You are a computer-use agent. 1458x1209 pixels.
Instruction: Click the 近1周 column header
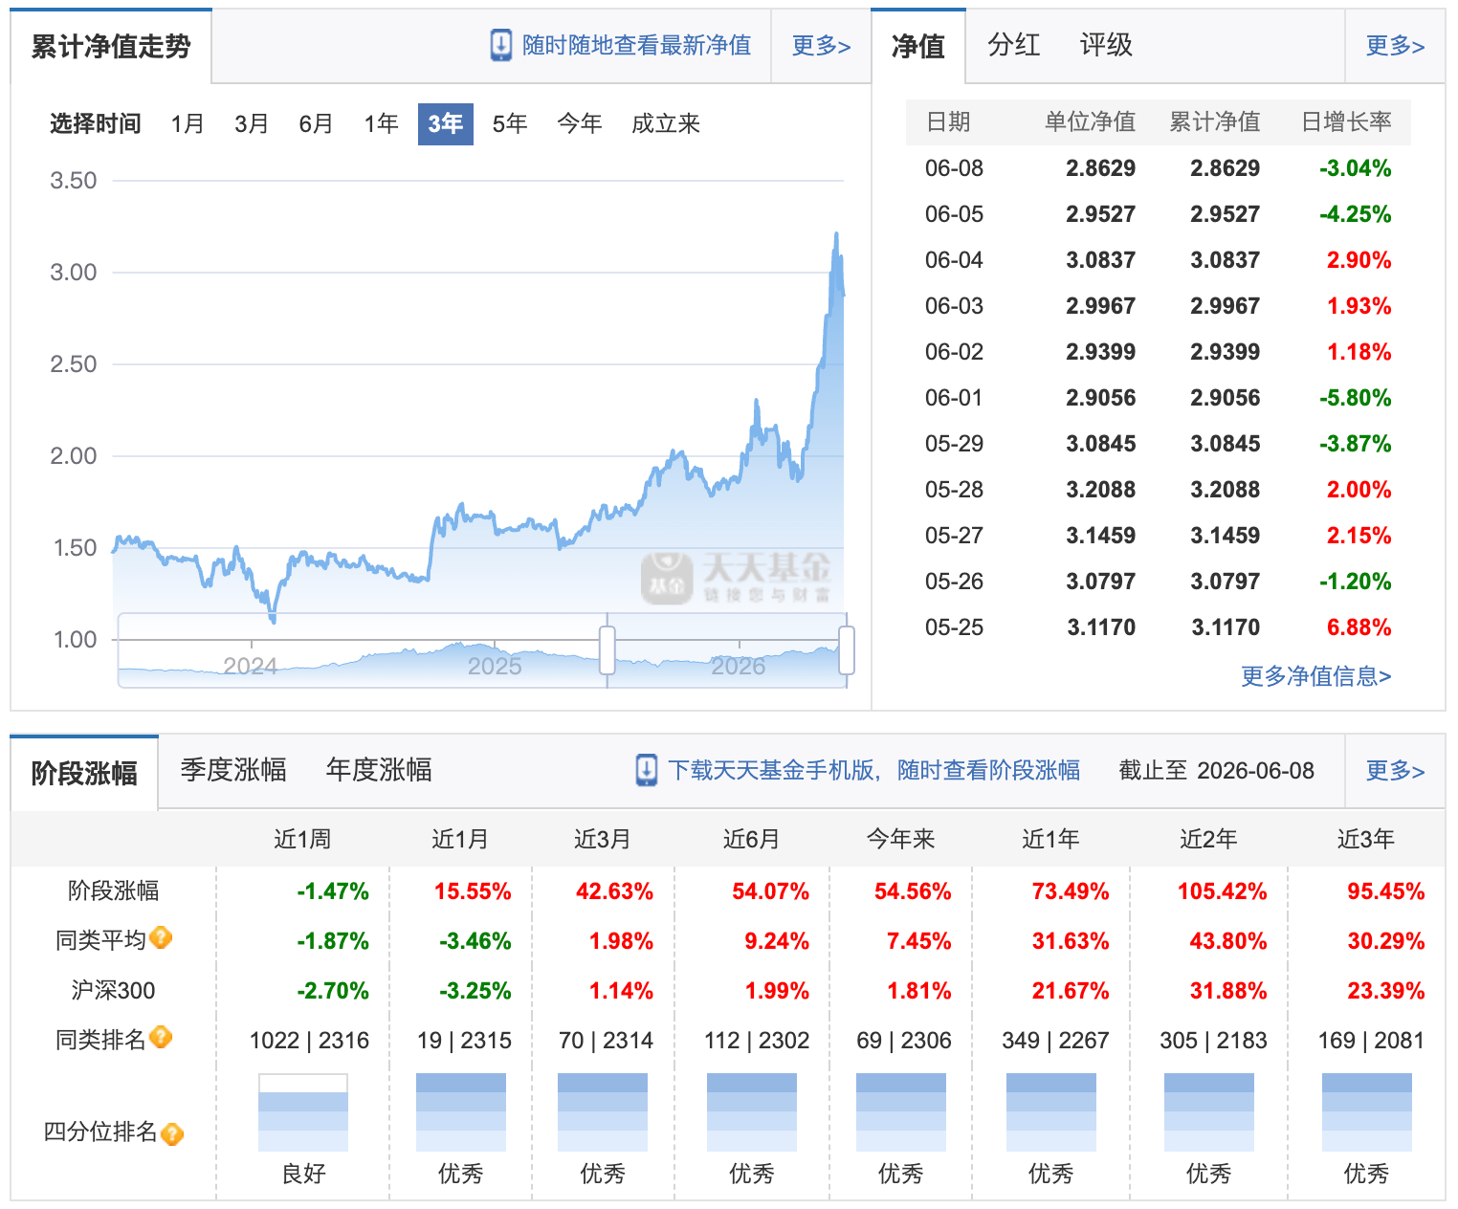(302, 839)
